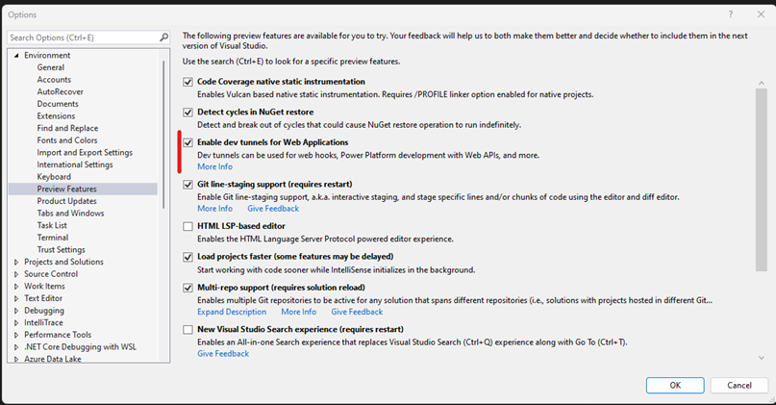Expand the Projects and Solutions node
This screenshot has width=776, height=405.
(x=16, y=262)
